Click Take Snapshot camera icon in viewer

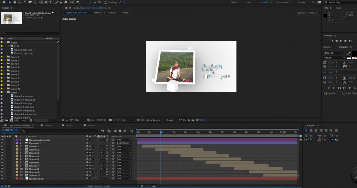pos(110,120)
